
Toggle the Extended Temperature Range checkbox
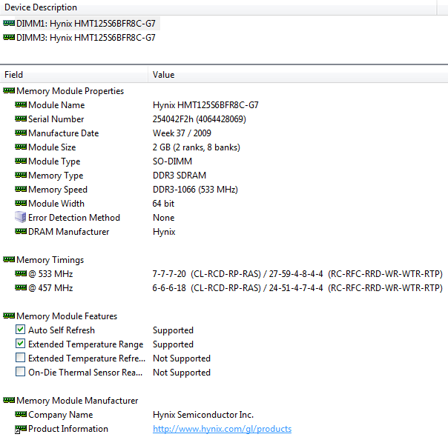pyautogui.click(x=21, y=344)
